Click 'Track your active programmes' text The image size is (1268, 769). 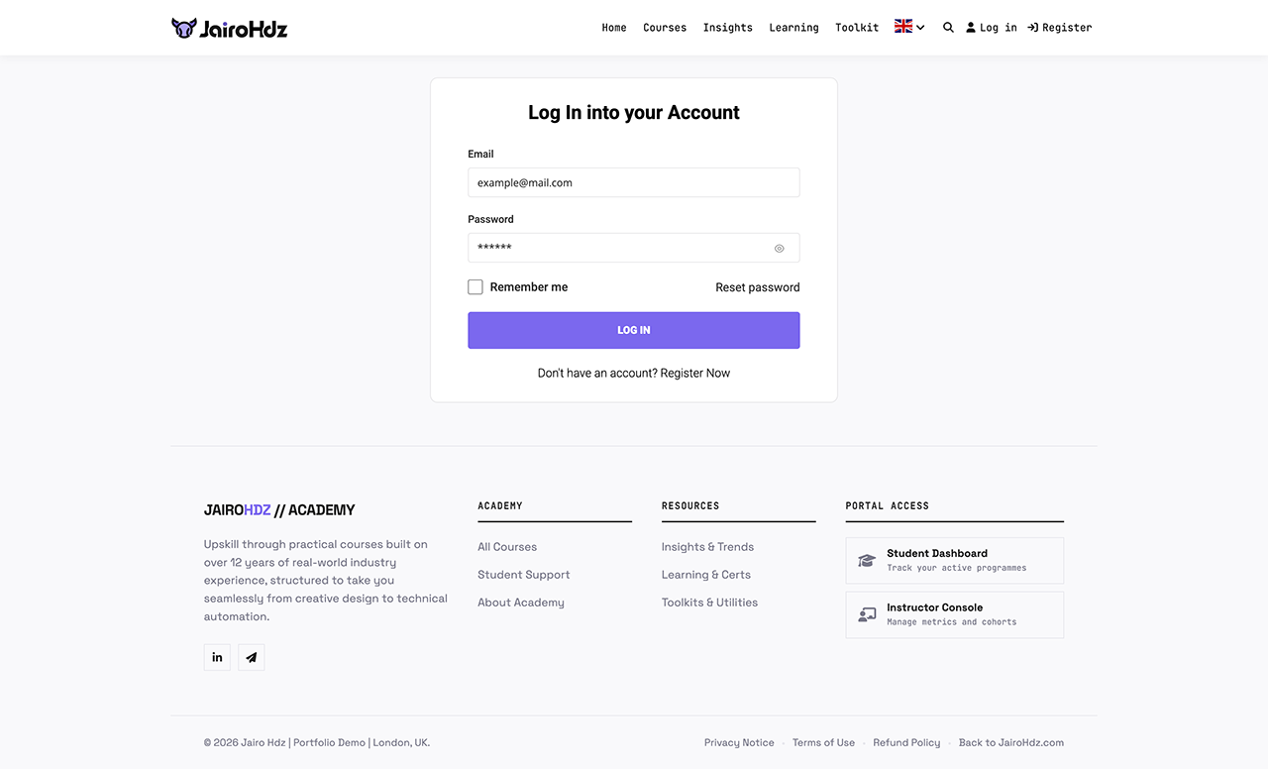[957, 568]
